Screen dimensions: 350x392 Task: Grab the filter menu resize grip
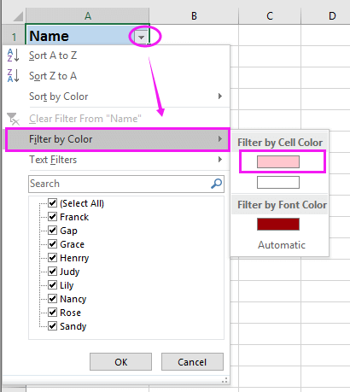coord(225,380)
